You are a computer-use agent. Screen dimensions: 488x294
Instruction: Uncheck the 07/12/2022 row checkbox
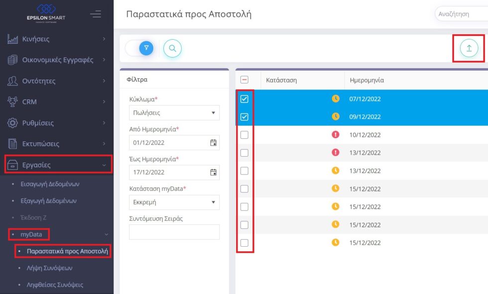tap(244, 99)
